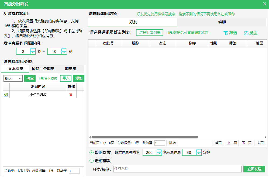Select the 定时群发 radio button
This screenshot has height=177, width=269.
point(91,161)
